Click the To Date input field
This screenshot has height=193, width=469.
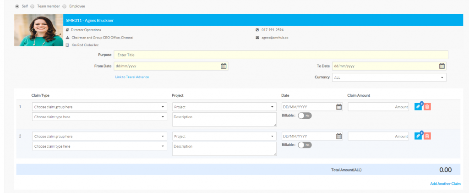pos(389,66)
